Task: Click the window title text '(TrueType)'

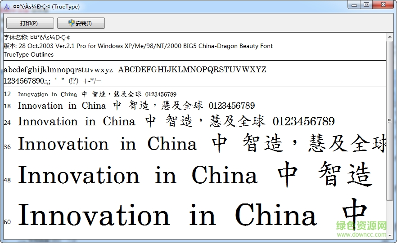Action: pyautogui.click(x=66, y=7)
